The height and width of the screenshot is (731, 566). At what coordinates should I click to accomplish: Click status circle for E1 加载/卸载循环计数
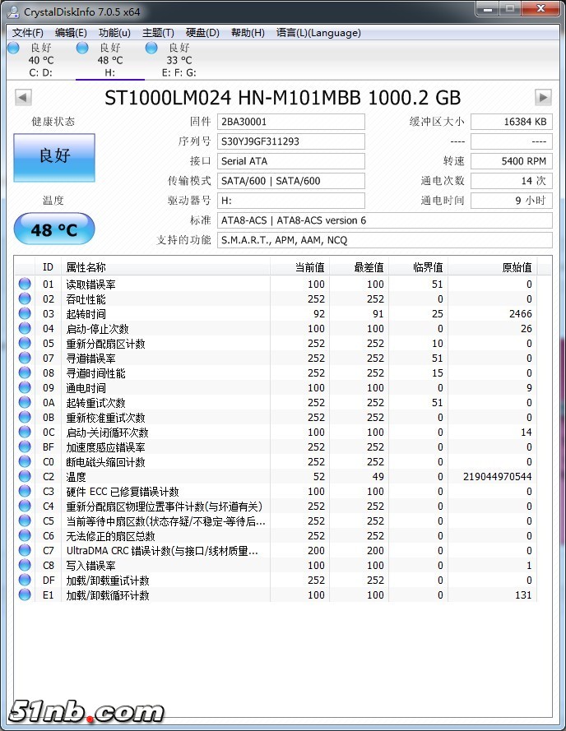pos(25,595)
